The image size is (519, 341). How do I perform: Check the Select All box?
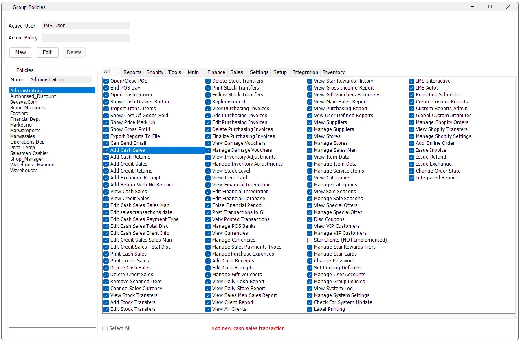pos(105,328)
